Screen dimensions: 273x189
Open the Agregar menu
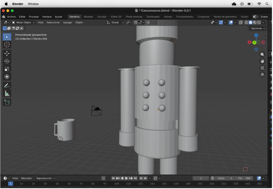click(x=67, y=22)
